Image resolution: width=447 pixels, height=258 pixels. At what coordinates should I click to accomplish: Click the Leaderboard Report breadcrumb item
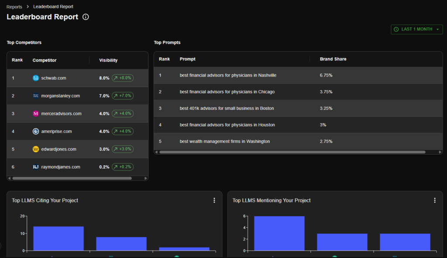click(53, 7)
